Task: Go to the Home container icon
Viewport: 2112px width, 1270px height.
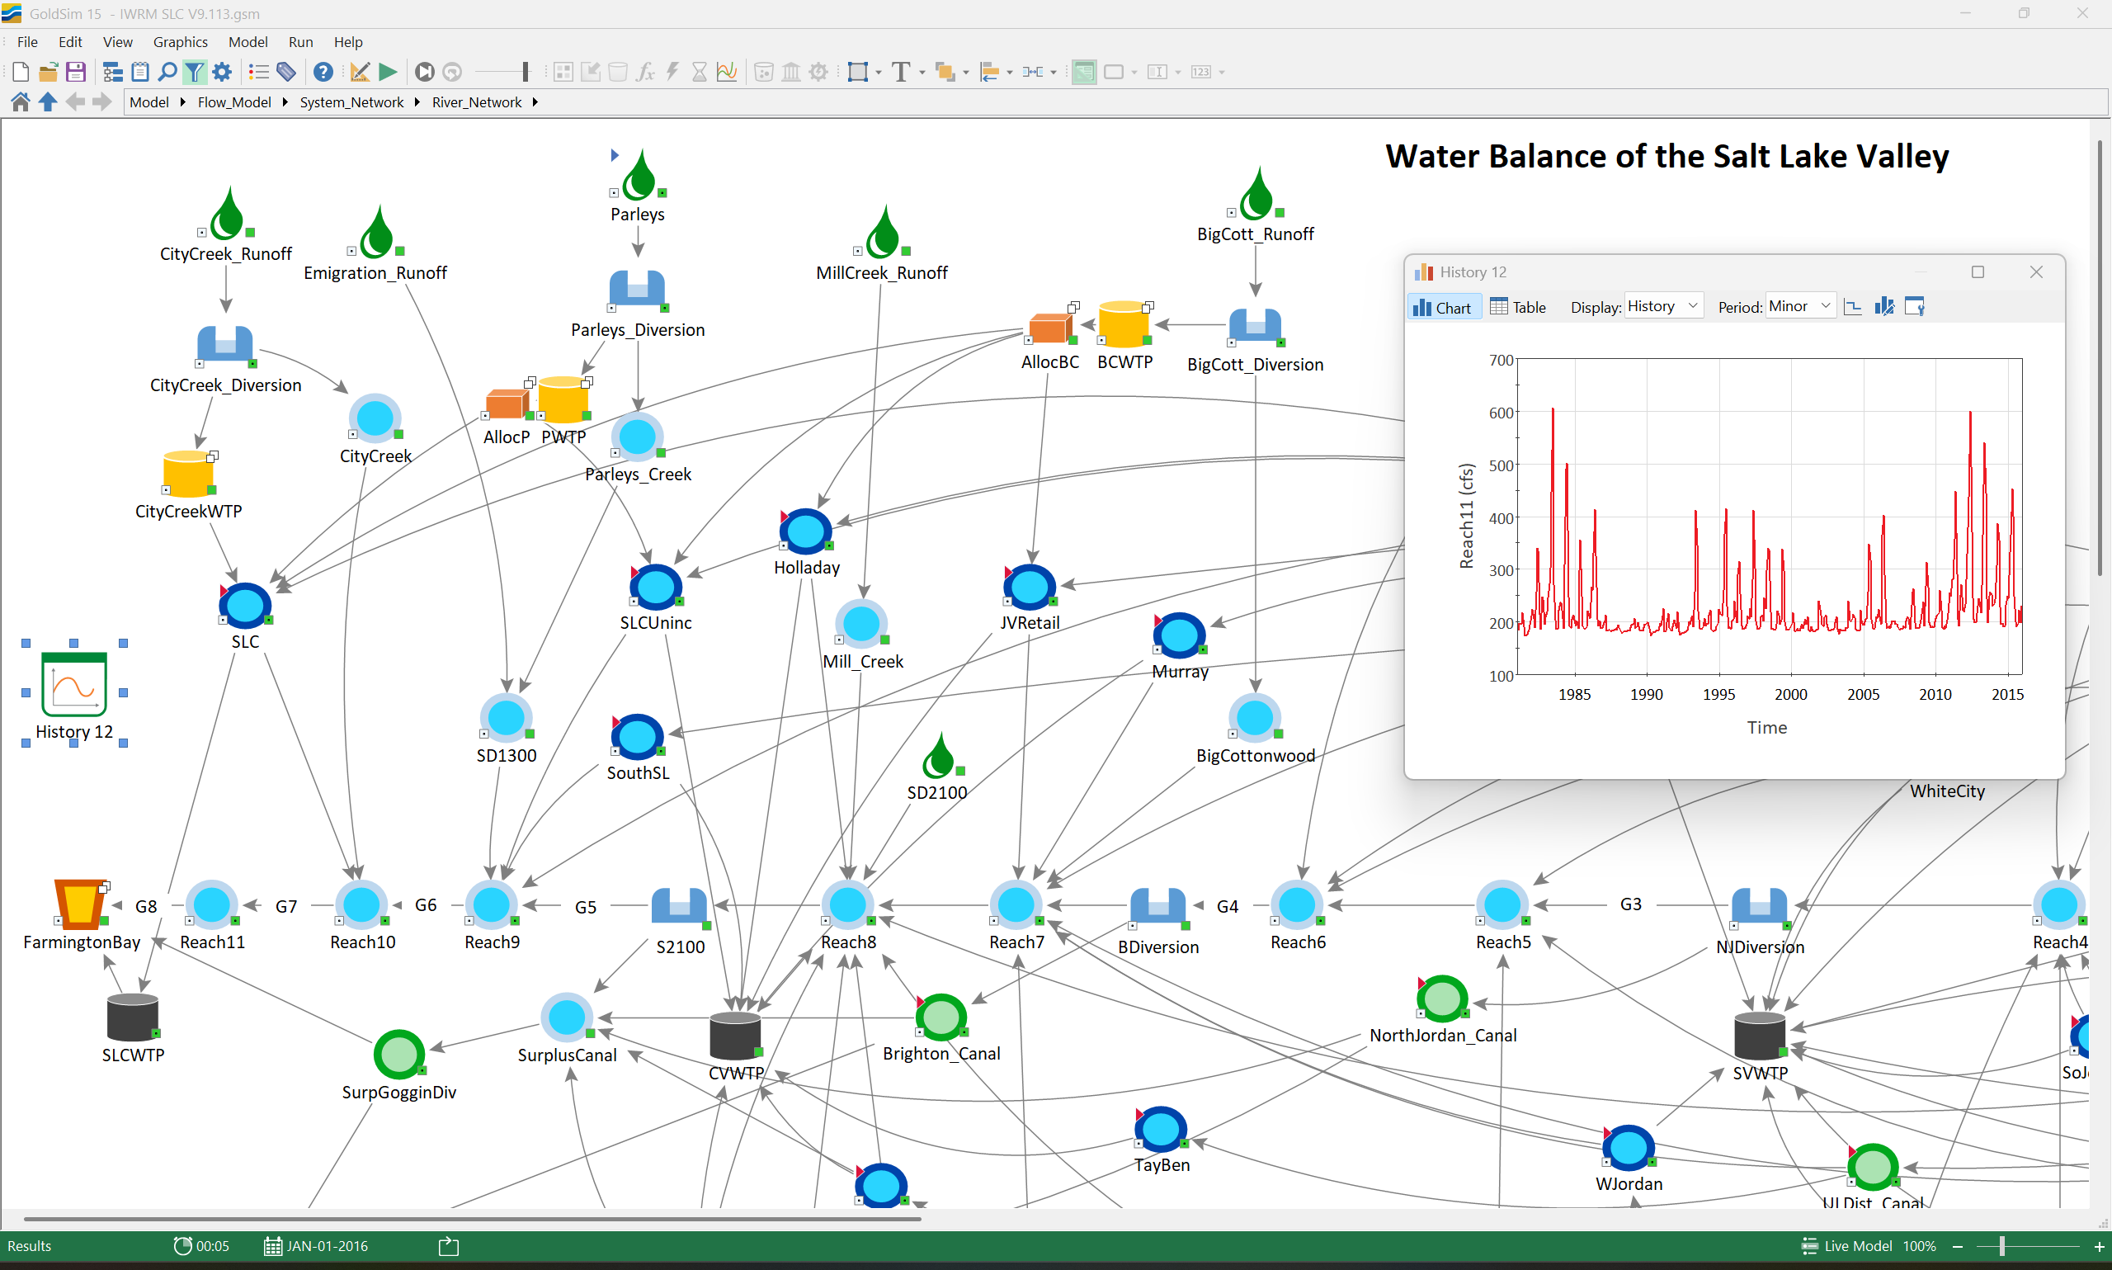Action: click(x=21, y=102)
